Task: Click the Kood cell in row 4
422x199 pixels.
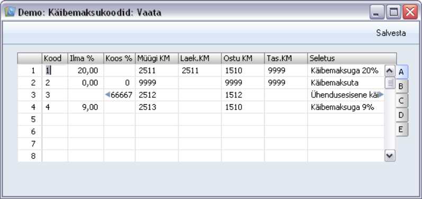Action: coord(55,107)
